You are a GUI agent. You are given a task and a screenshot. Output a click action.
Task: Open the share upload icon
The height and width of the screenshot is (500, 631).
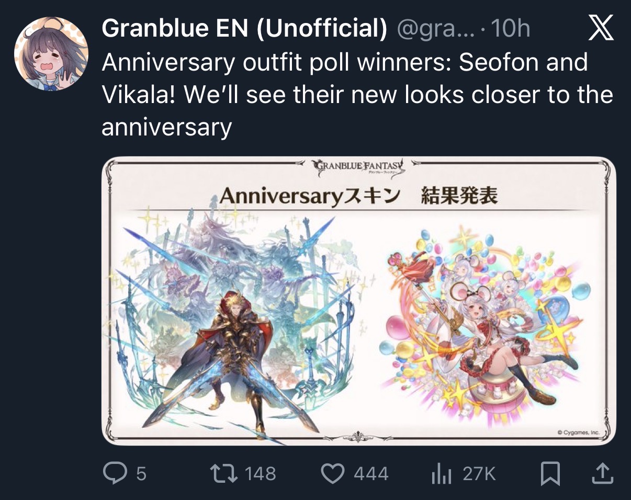[x=601, y=473]
